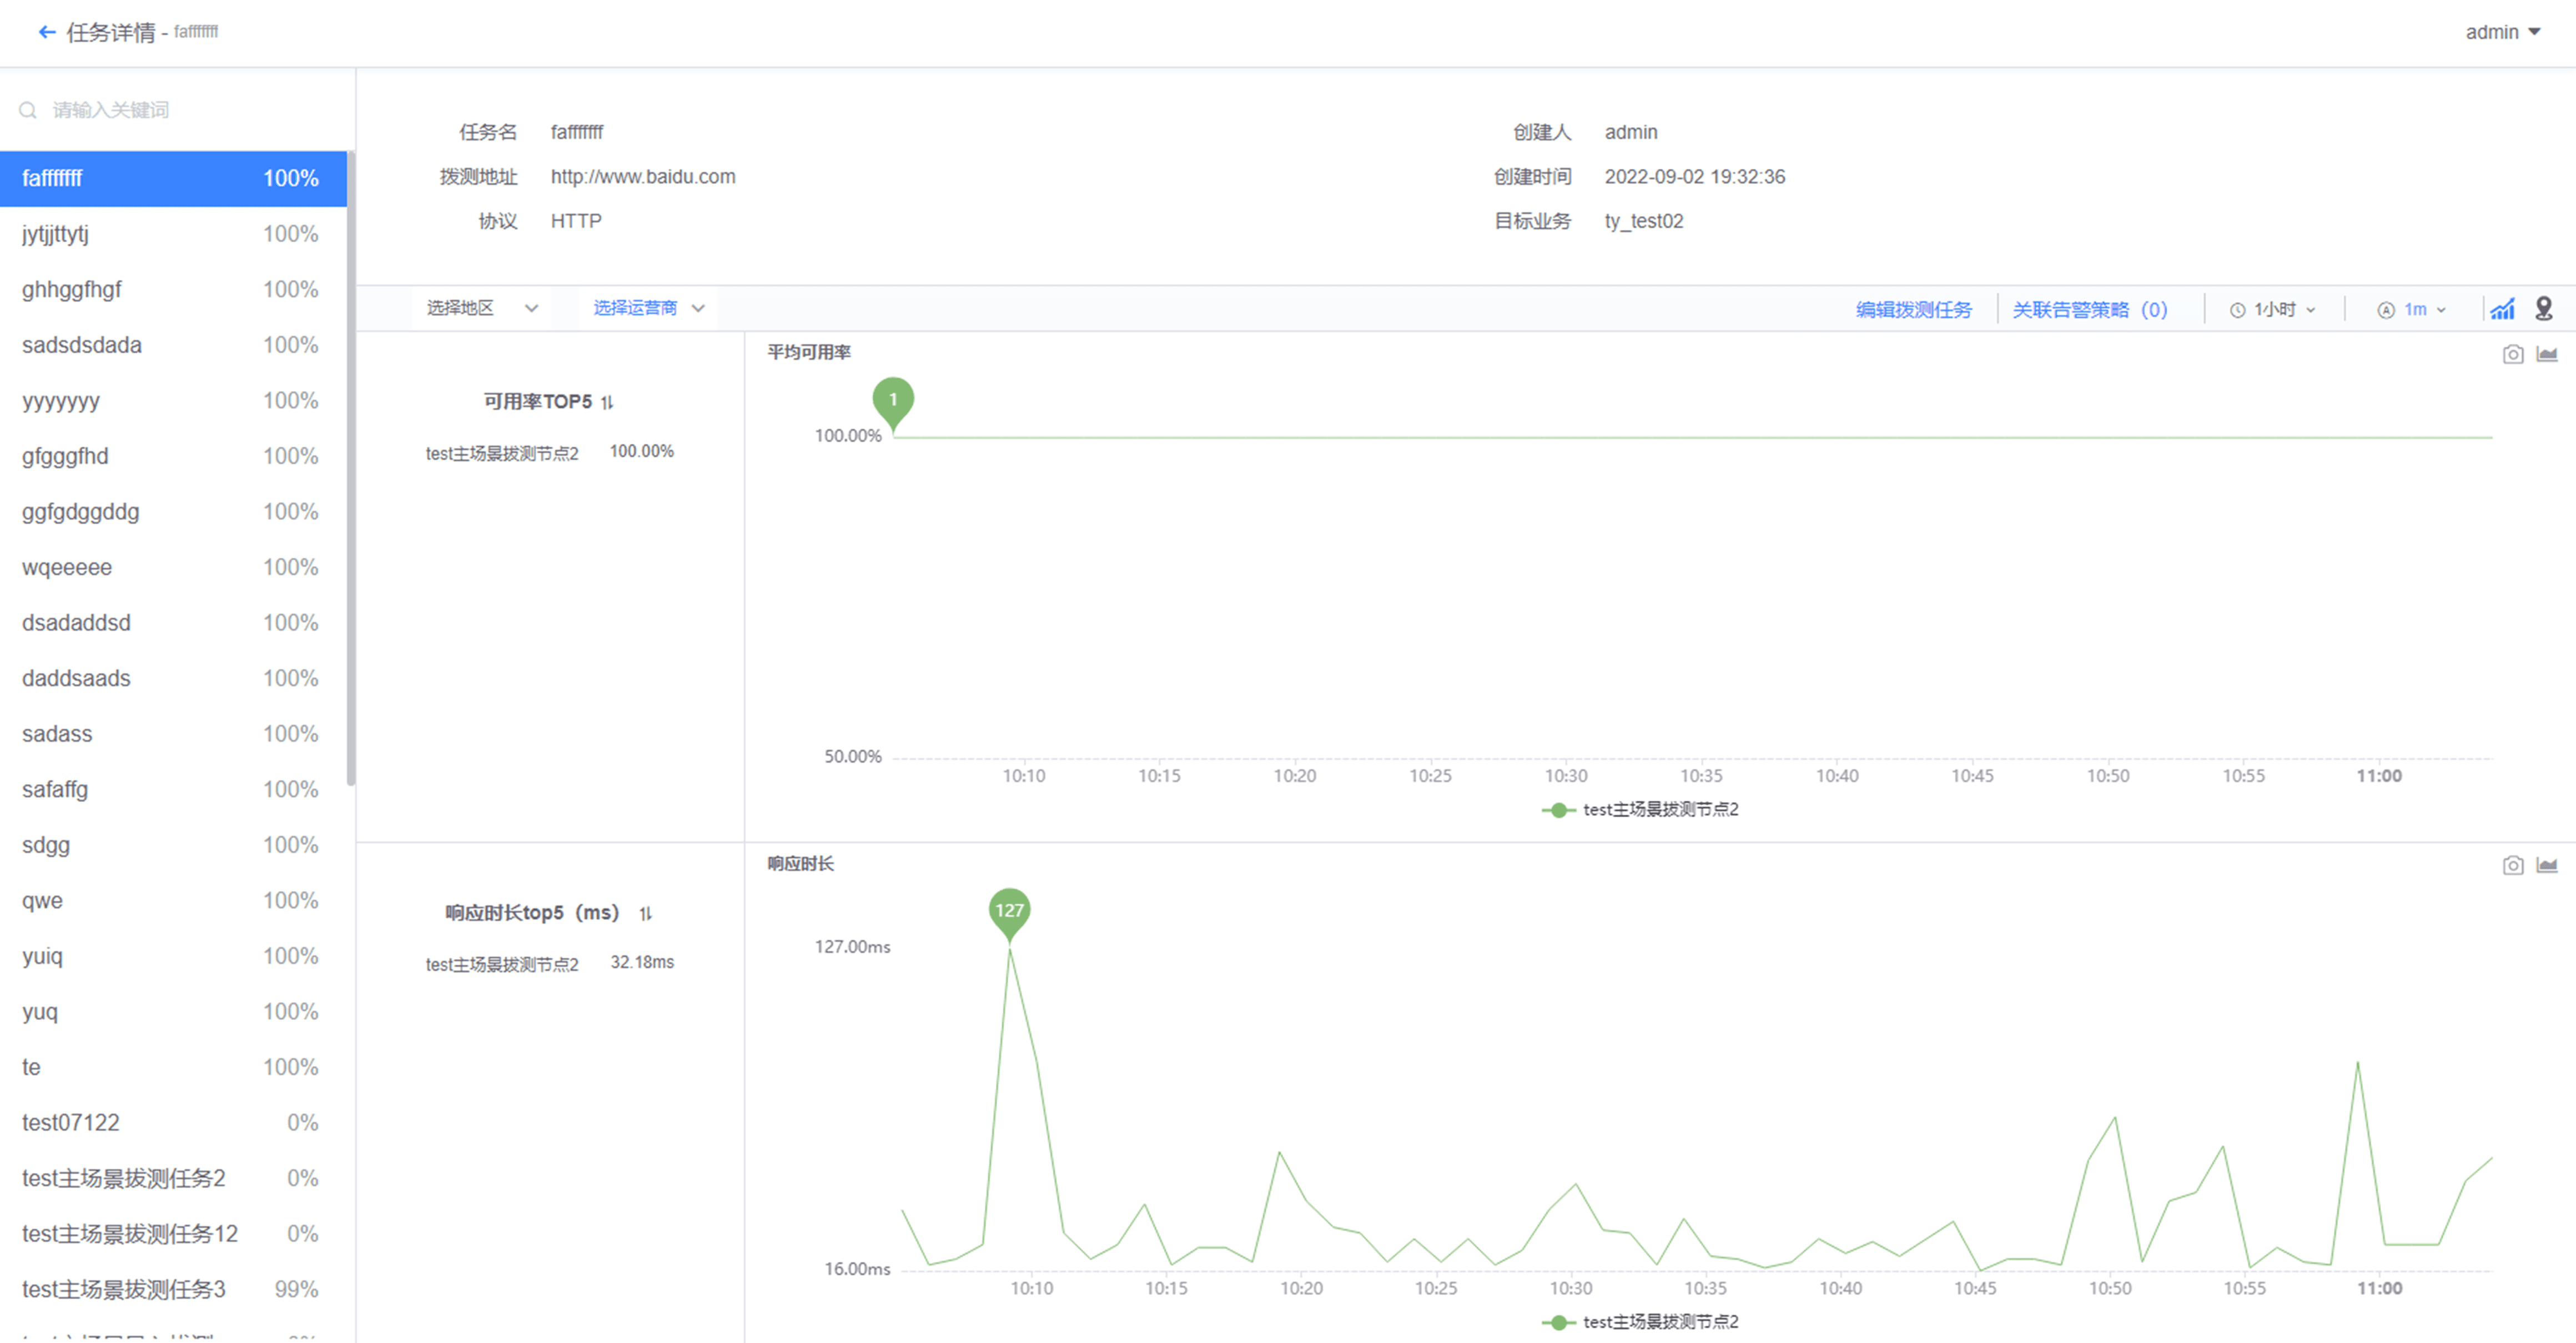The image size is (2576, 1343).
Task: Open the 1小时 time range dropdown
Action: pyautogui.click(x=2273, y=310)
